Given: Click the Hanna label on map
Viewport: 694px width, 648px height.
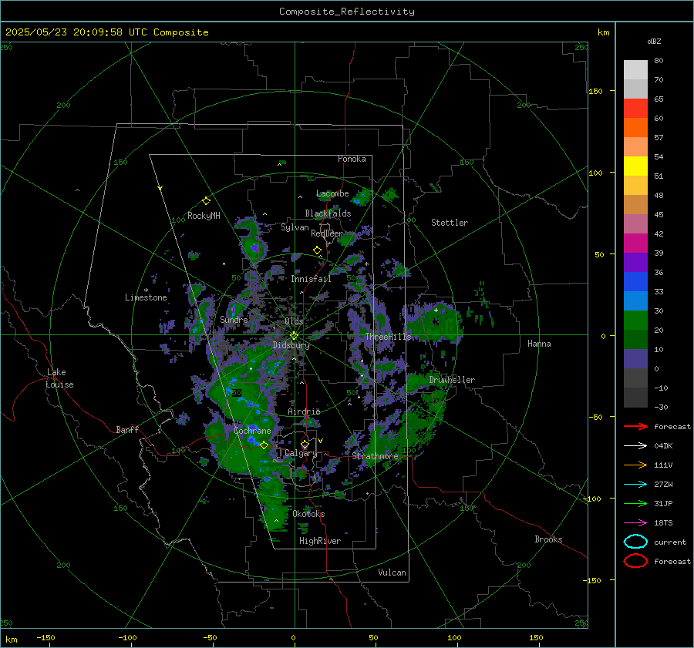Looking at the screenshot, I should 539,344.
